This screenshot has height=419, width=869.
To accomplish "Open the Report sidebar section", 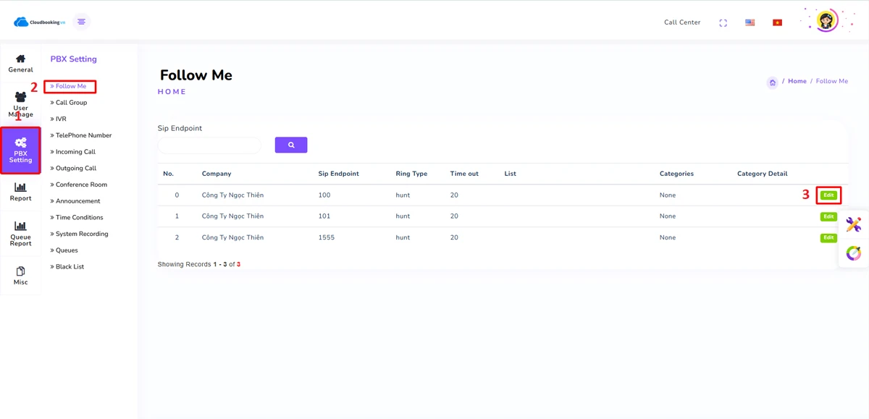I will coord(20,192).
